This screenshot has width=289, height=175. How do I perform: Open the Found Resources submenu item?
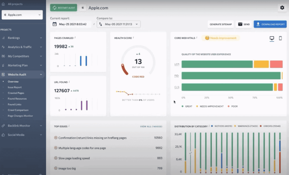[17, 99]
